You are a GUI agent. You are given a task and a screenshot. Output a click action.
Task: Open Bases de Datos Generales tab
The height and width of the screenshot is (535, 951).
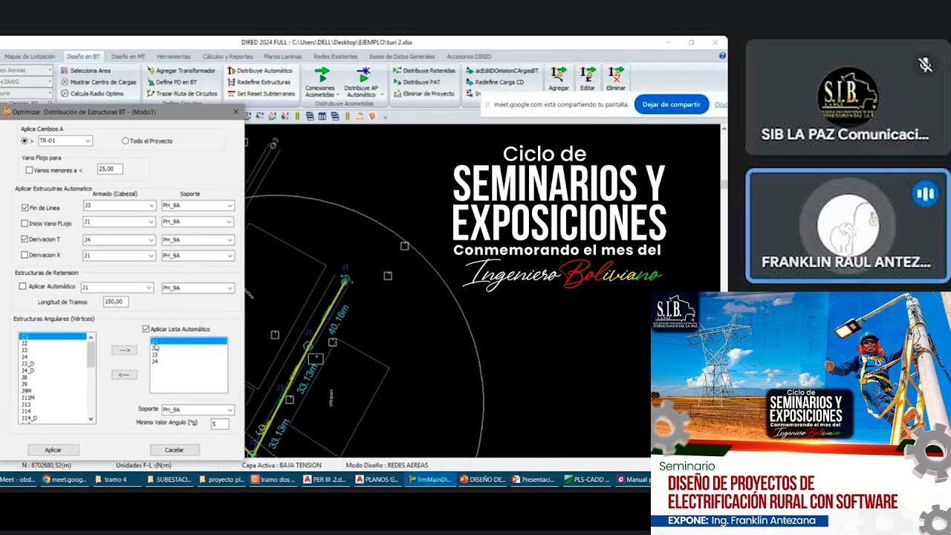click(x=402, y=56)
